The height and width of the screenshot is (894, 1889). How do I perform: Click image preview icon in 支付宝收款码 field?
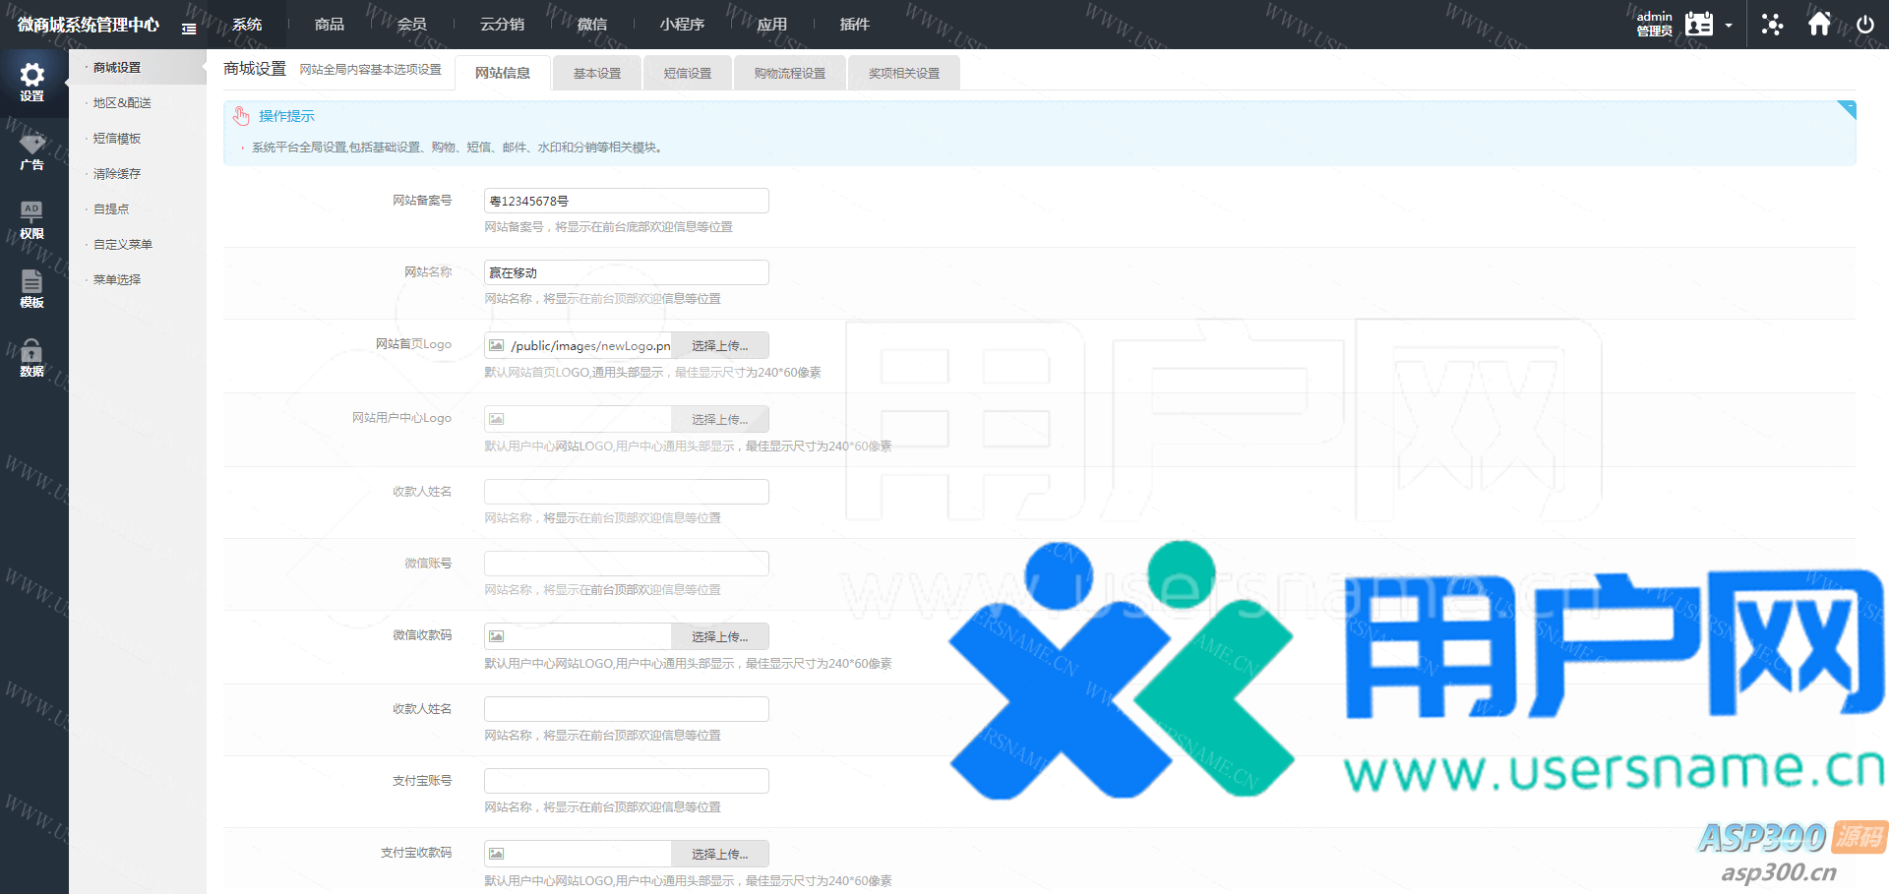pyautogui.click(x=497, y=854)
